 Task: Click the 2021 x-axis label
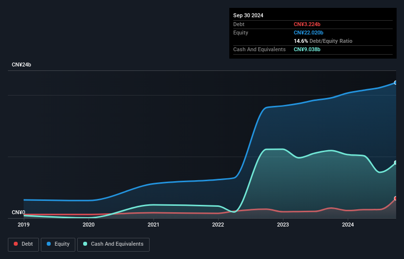coord(154,225)
